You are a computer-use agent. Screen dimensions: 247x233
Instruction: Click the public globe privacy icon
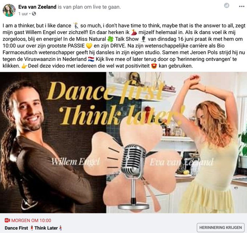[x=34, y=14]
